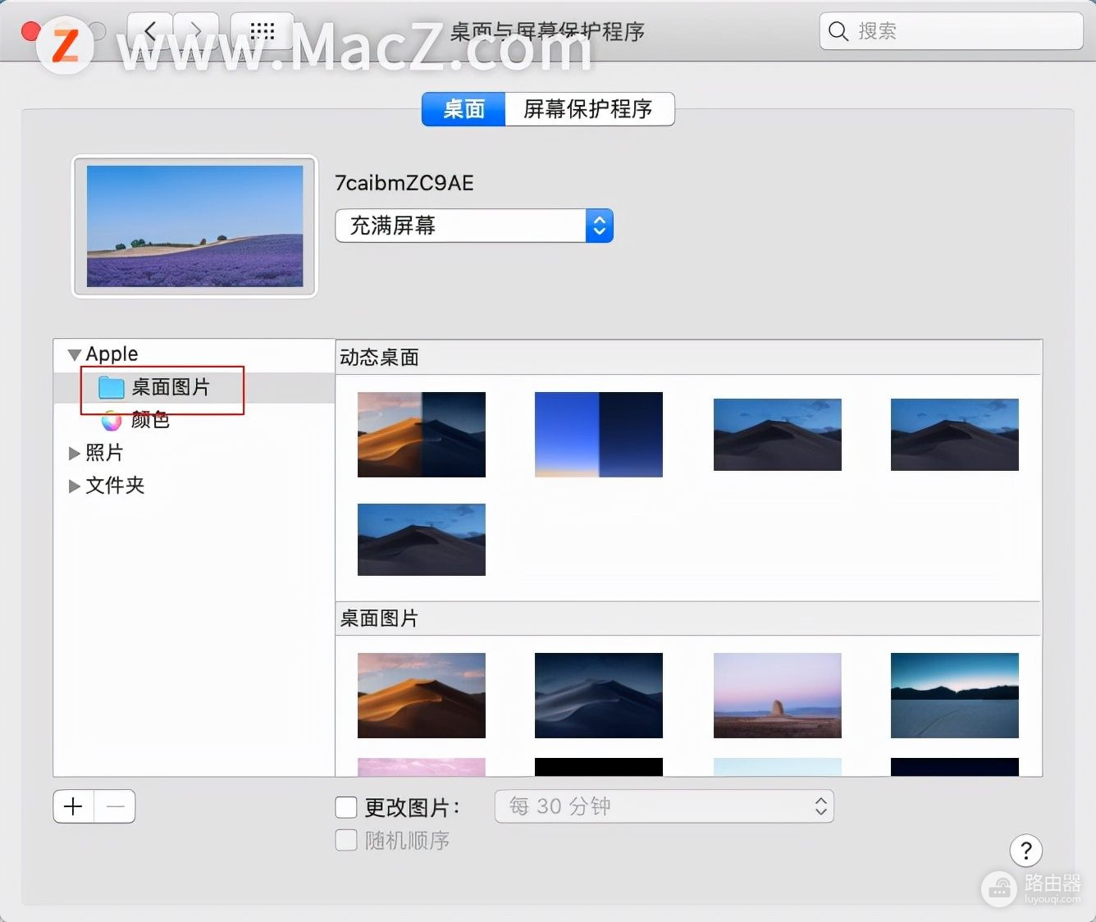The height and width of the screenshot is (922, 1096).
Task: Collapse the Apple tree section
Action: 75,354
